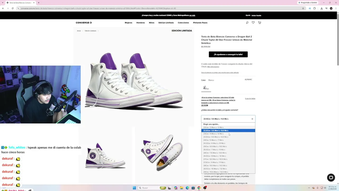Select the Blanco color swatch thumbnail
The image size is (339, 191).
pos(206,88)
